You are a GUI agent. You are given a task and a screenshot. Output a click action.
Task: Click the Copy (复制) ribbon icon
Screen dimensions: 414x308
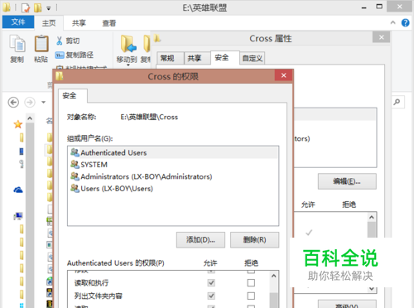pos(17,44)
